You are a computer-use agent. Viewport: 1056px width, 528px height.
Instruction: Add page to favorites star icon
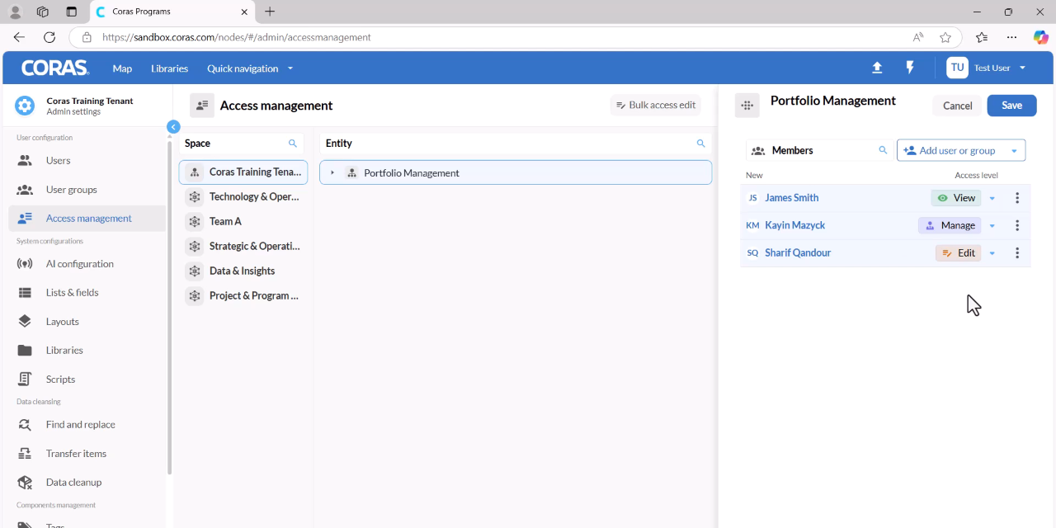(945, 37)
